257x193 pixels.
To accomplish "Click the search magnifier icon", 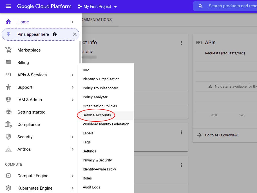I will [200, 6].
